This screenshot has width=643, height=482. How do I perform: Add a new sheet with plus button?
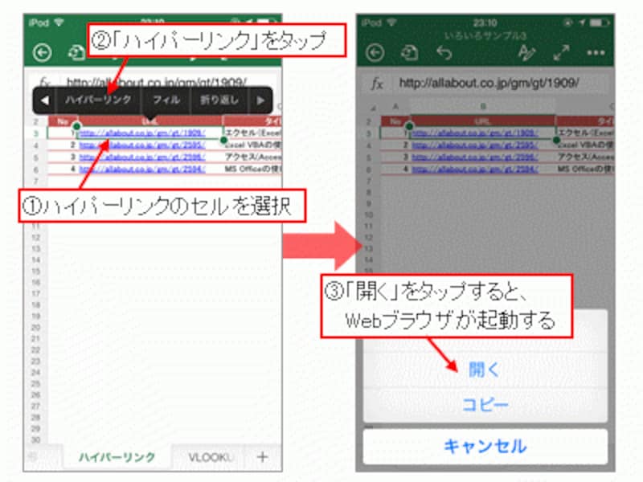[263, 456]
